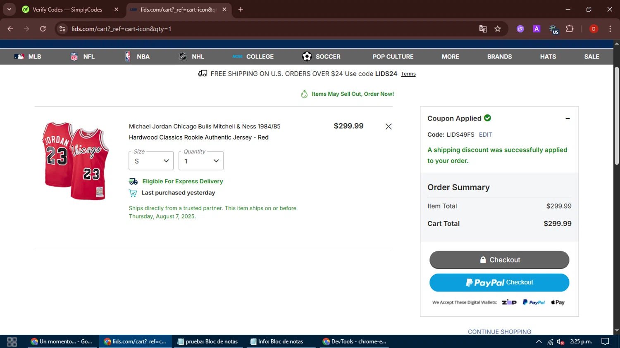Open the NBA navigation menu
The height and width of the screenshot is (348, 620).
137,57
